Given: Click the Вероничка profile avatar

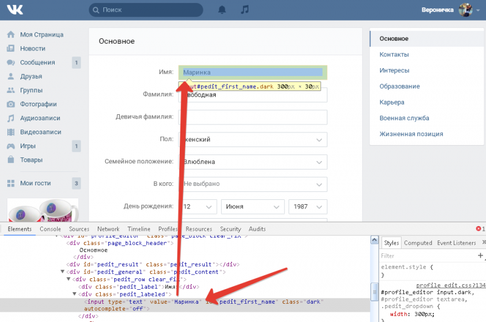Looking at the screenshot, I should pos(465,10).
